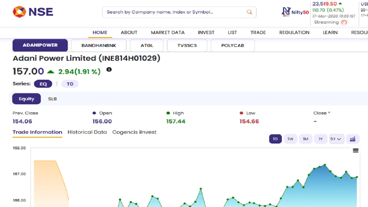368x207 pixels.
Task: Click the NSE logo
Action: point(33,12)
